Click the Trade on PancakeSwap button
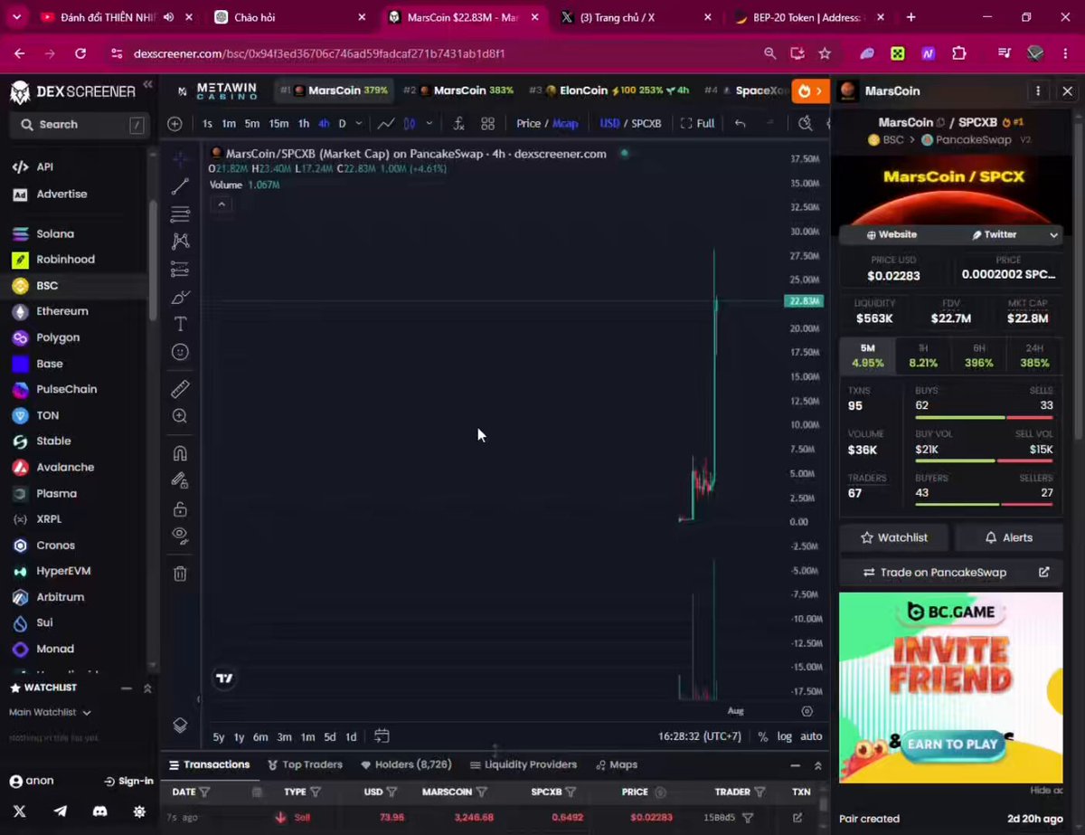Image resolution: width=1085 pixels, height=835 pixels. [x=951, y=573]
